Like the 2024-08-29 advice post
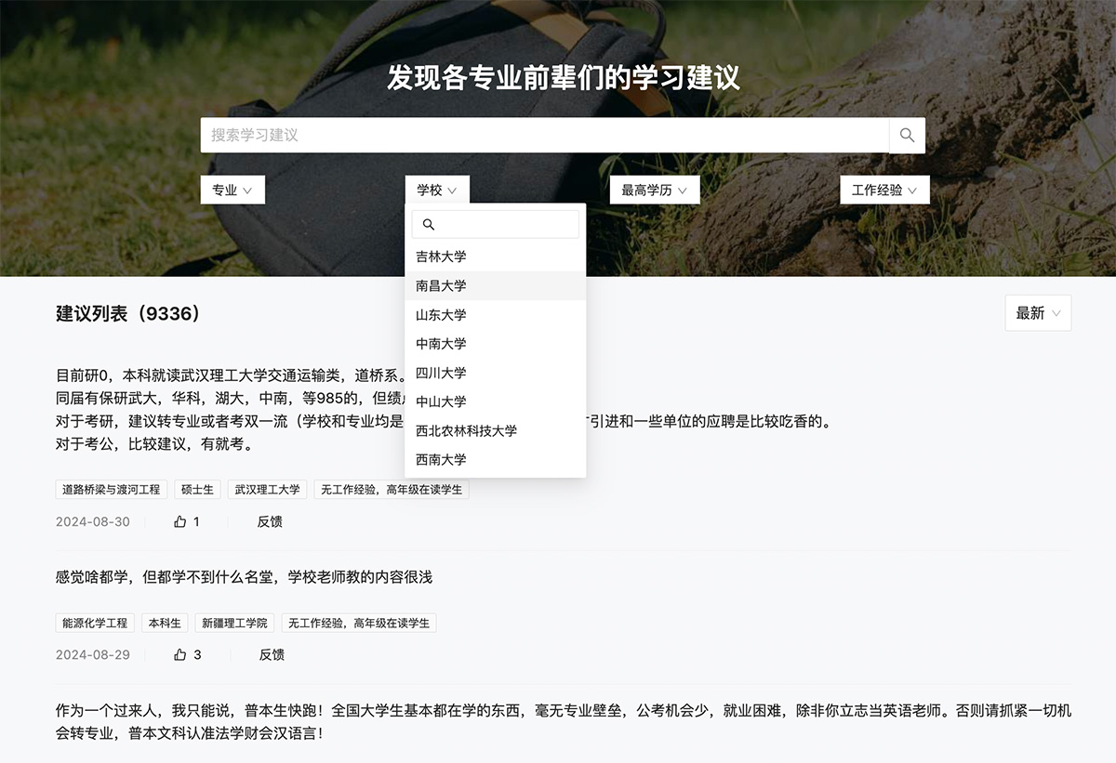This screenshot has height=763, width=1116. 180,654
